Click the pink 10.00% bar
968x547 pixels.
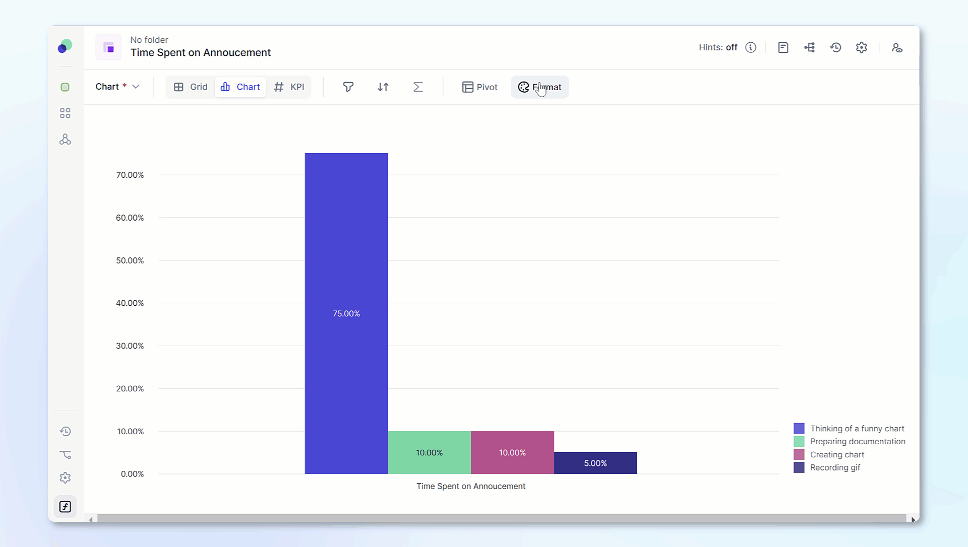512,452
